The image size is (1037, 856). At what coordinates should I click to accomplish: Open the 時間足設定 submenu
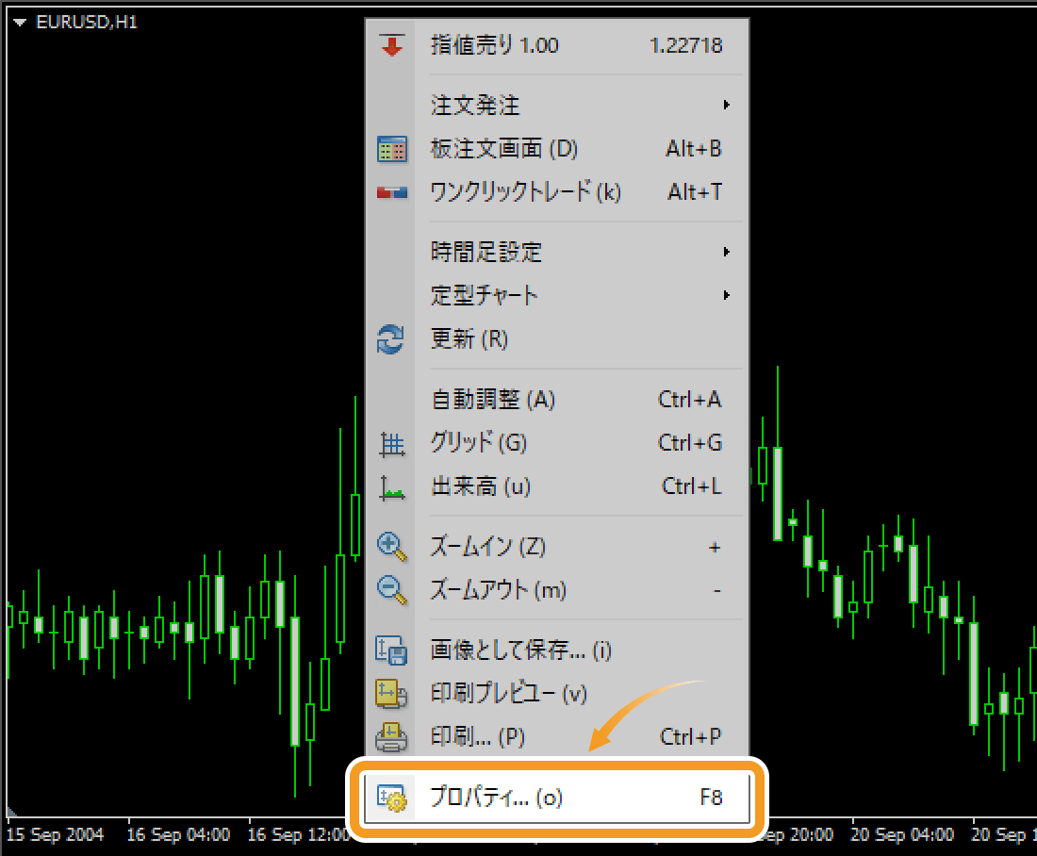[x=557, y=252]
